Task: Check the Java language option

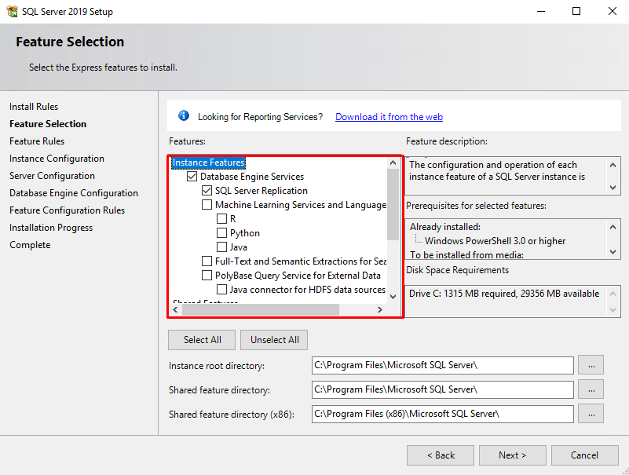Action: click(221, 247)
